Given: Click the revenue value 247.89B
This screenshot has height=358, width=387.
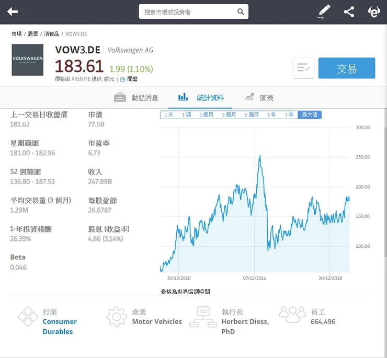Looking at the screenshot, I should (x=100, y=181).
